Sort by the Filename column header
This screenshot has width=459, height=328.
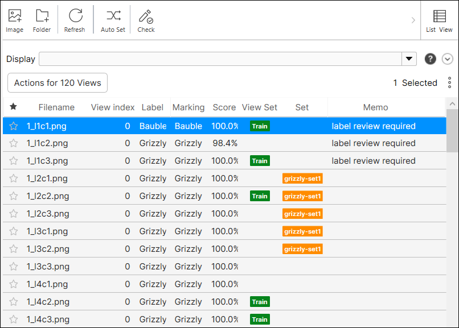point(56,107)
